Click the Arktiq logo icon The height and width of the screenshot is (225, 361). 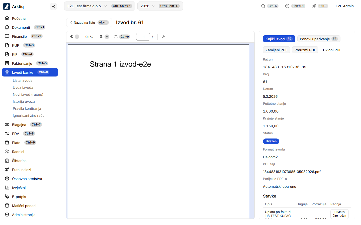[7, 6]
